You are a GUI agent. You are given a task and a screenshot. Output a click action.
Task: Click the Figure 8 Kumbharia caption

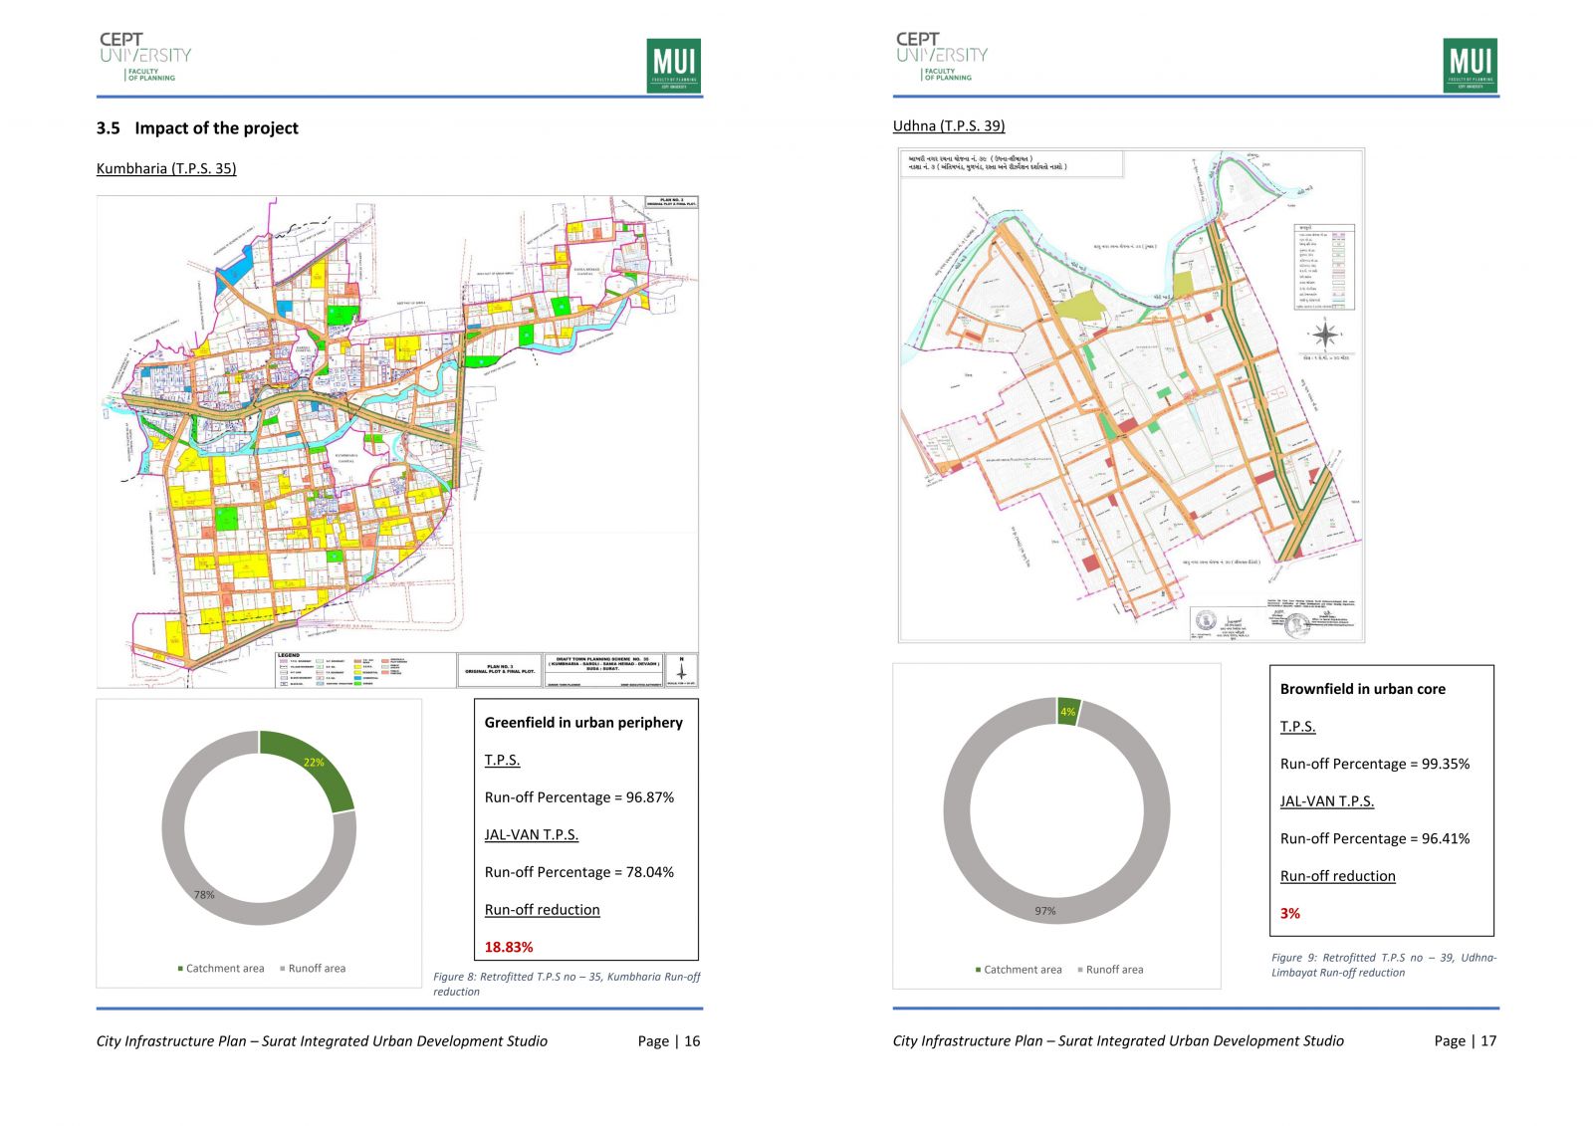567,984
